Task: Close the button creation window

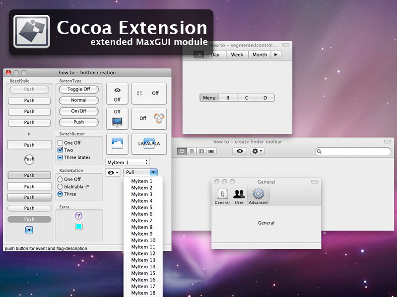Action: coord(8,72)
